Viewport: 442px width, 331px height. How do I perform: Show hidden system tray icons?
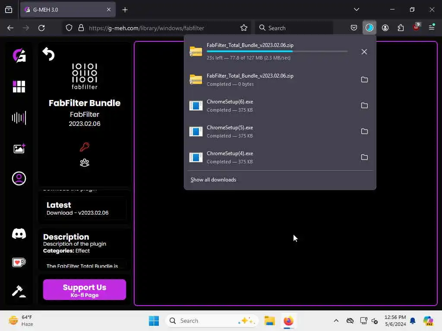click(336, 321)
